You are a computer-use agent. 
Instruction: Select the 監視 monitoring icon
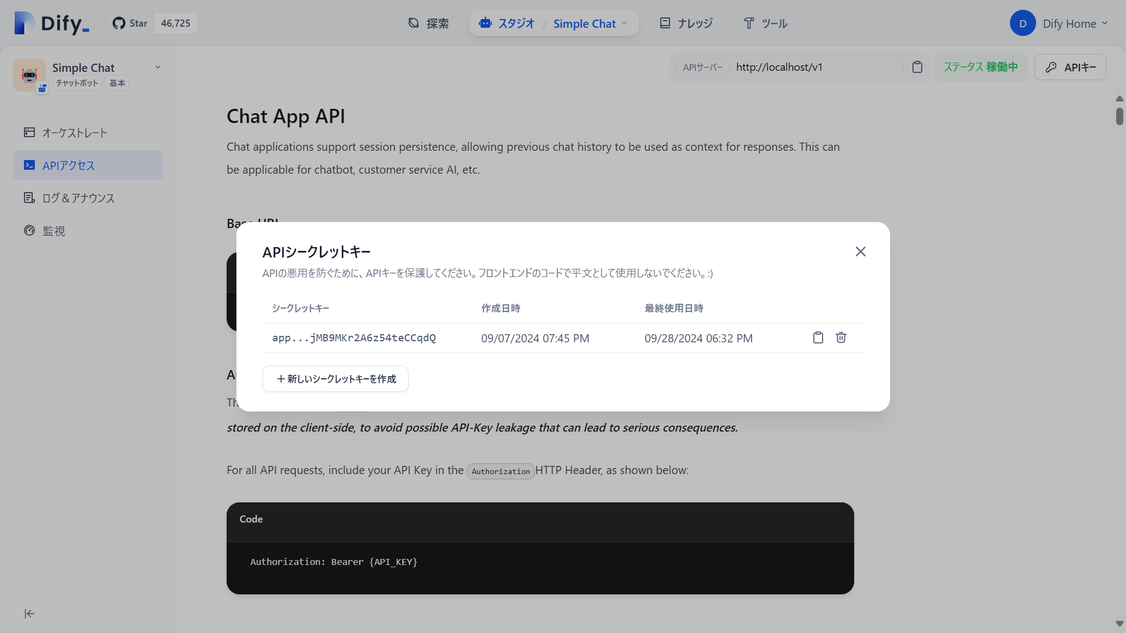(x=29, y=231)
